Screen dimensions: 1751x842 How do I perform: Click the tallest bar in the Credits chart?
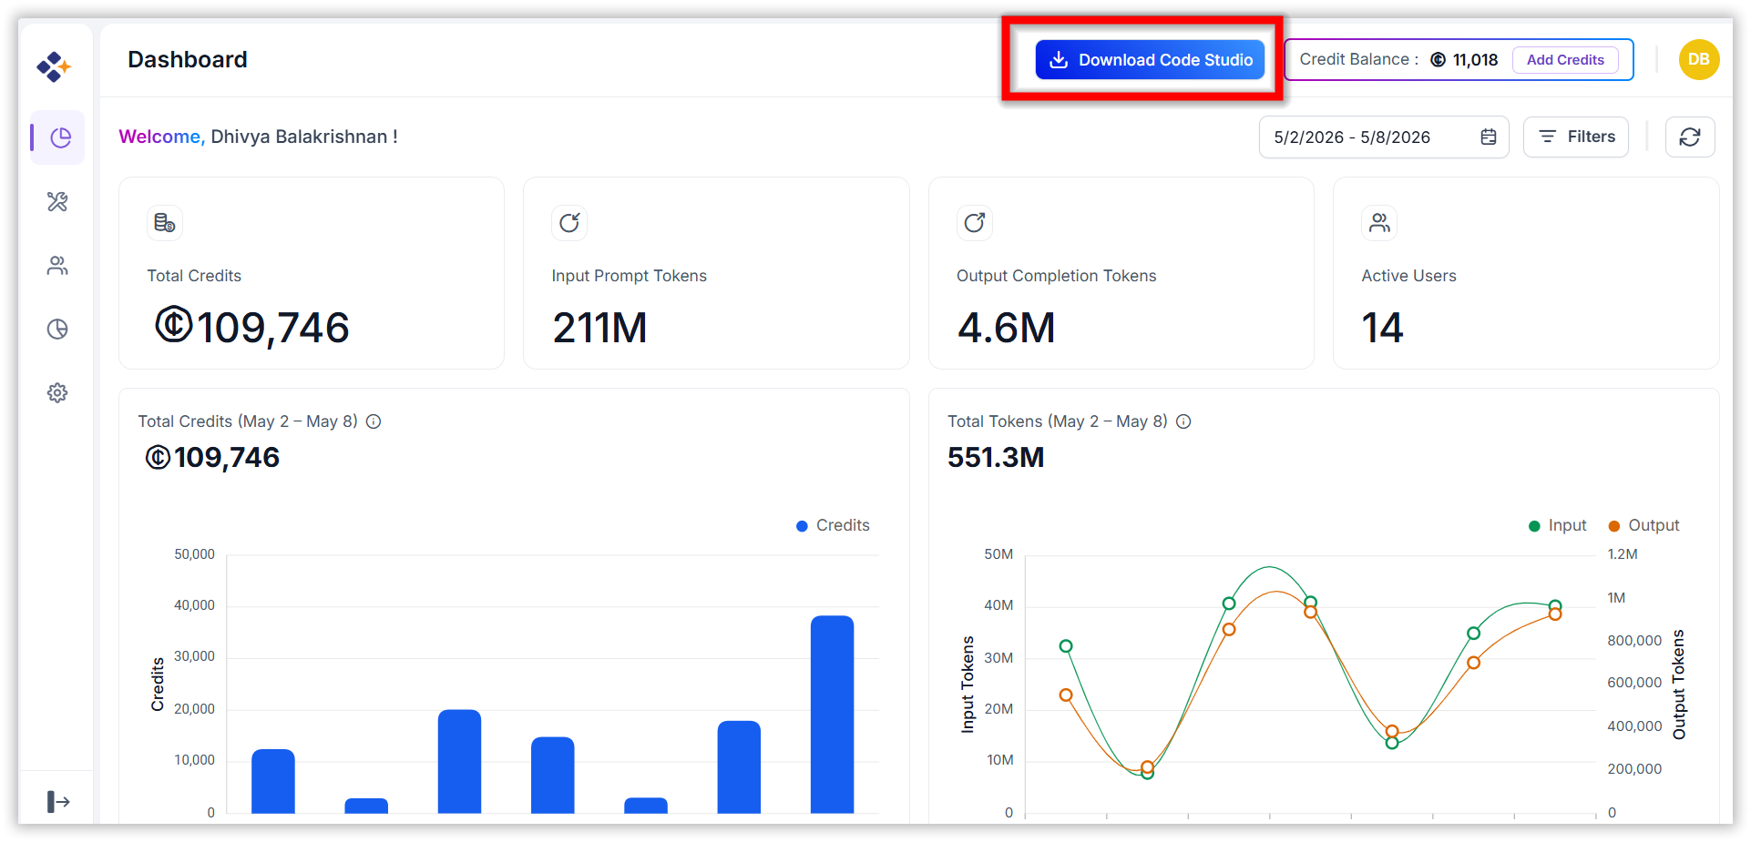pos(832,715)
